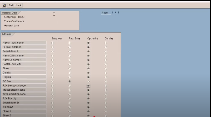The width and height of the screenshot is (211, 117).
Task: Select Req. Entry for Transportation zone
Action: [70, 90]
